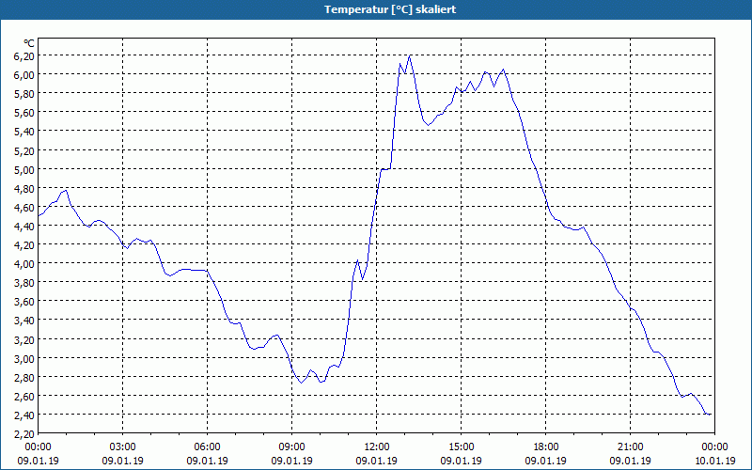
Task: Click the 'Temperatur [°C] skaliert' title bar
Action: (376, 9)
